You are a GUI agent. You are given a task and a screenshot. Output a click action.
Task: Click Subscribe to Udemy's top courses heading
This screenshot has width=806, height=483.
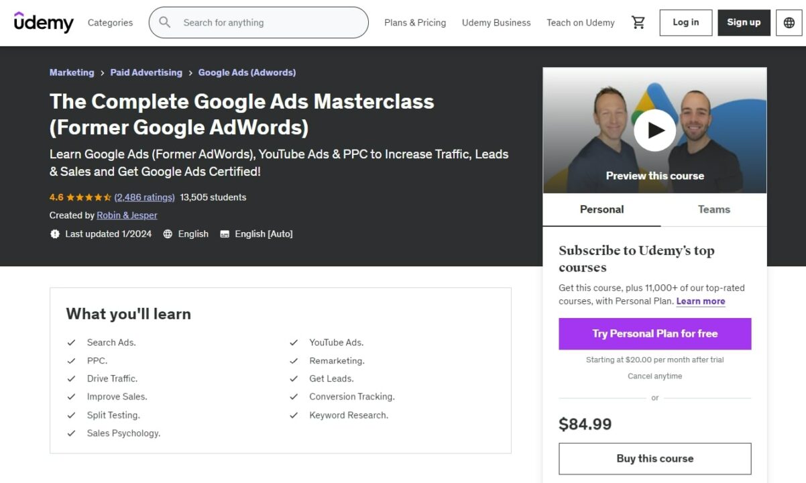pos(637,259)
